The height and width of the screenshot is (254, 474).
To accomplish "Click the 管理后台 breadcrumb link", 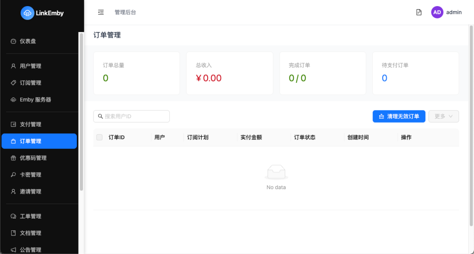I will (125, 12).
